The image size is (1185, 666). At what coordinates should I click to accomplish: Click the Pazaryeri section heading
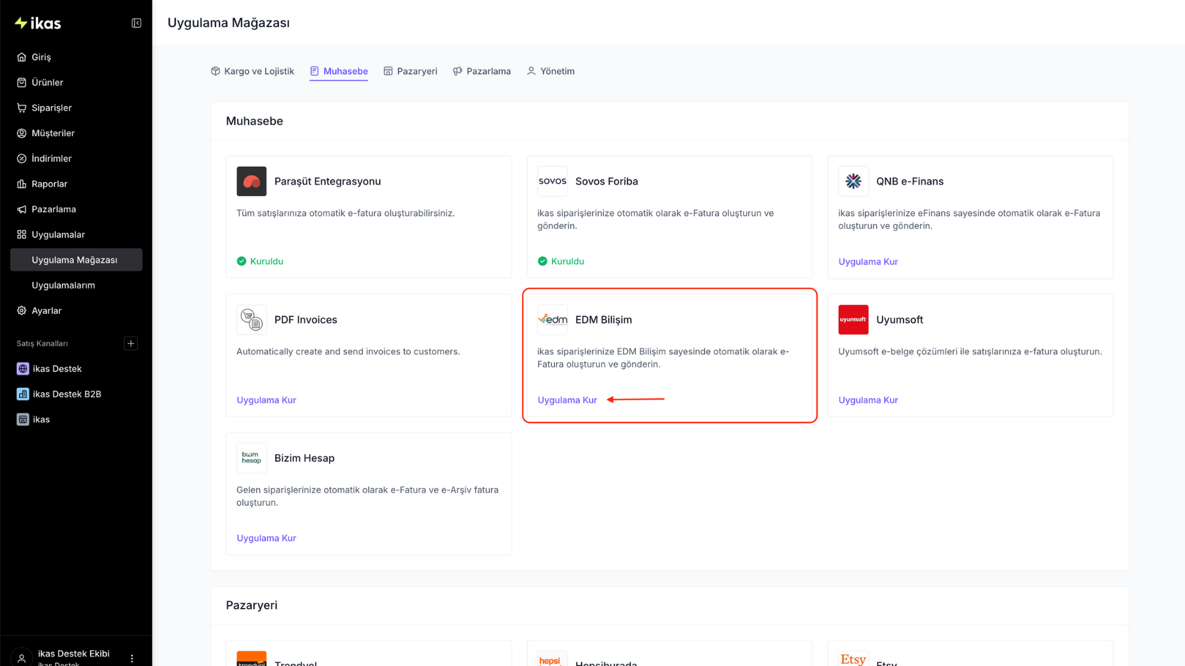point(251,605)
